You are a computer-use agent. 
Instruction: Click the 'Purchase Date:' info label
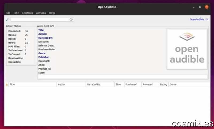(47, 50)
